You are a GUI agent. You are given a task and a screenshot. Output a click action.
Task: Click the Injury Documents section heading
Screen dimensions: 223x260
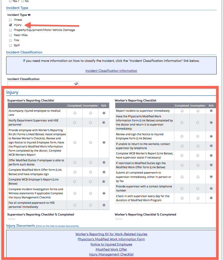tap(20, 226)
